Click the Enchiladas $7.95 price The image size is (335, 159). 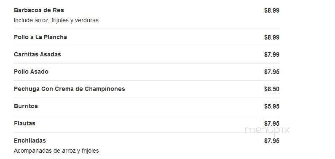coord(271,141)
